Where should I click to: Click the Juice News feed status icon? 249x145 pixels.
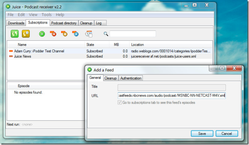tap(11, 56)
